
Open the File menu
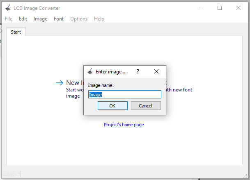[x=9, y=19]
